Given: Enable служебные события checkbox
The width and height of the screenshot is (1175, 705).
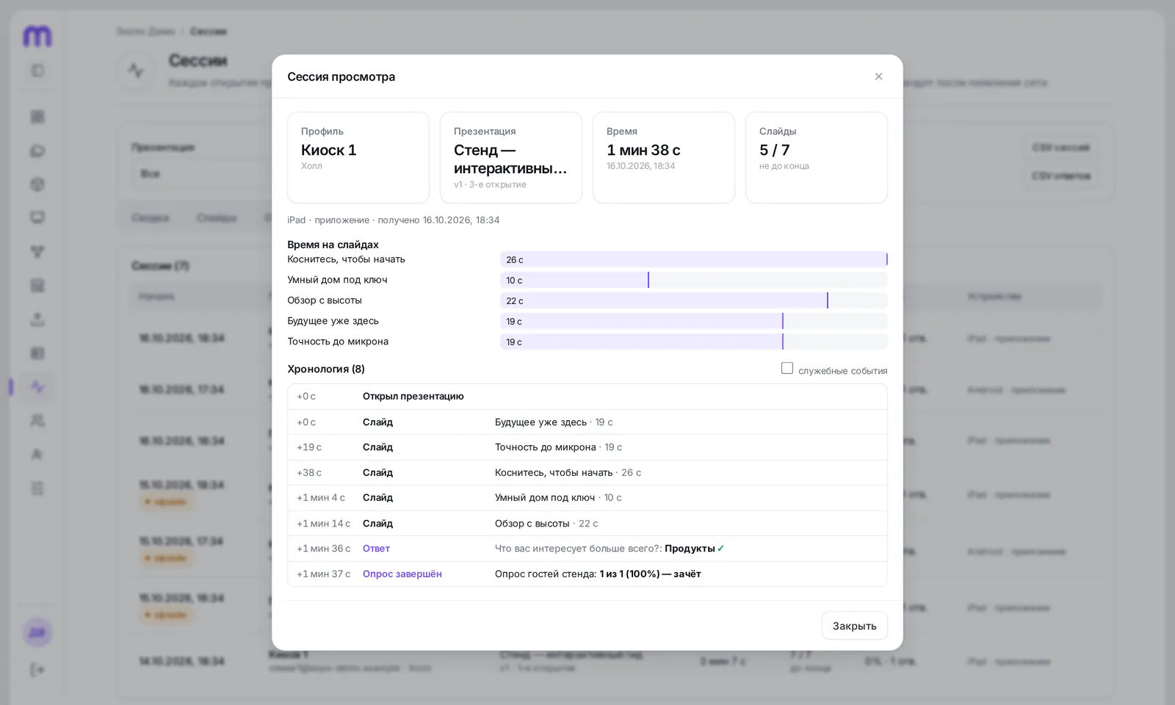Looking at the screenshot, I should point(787,369).
